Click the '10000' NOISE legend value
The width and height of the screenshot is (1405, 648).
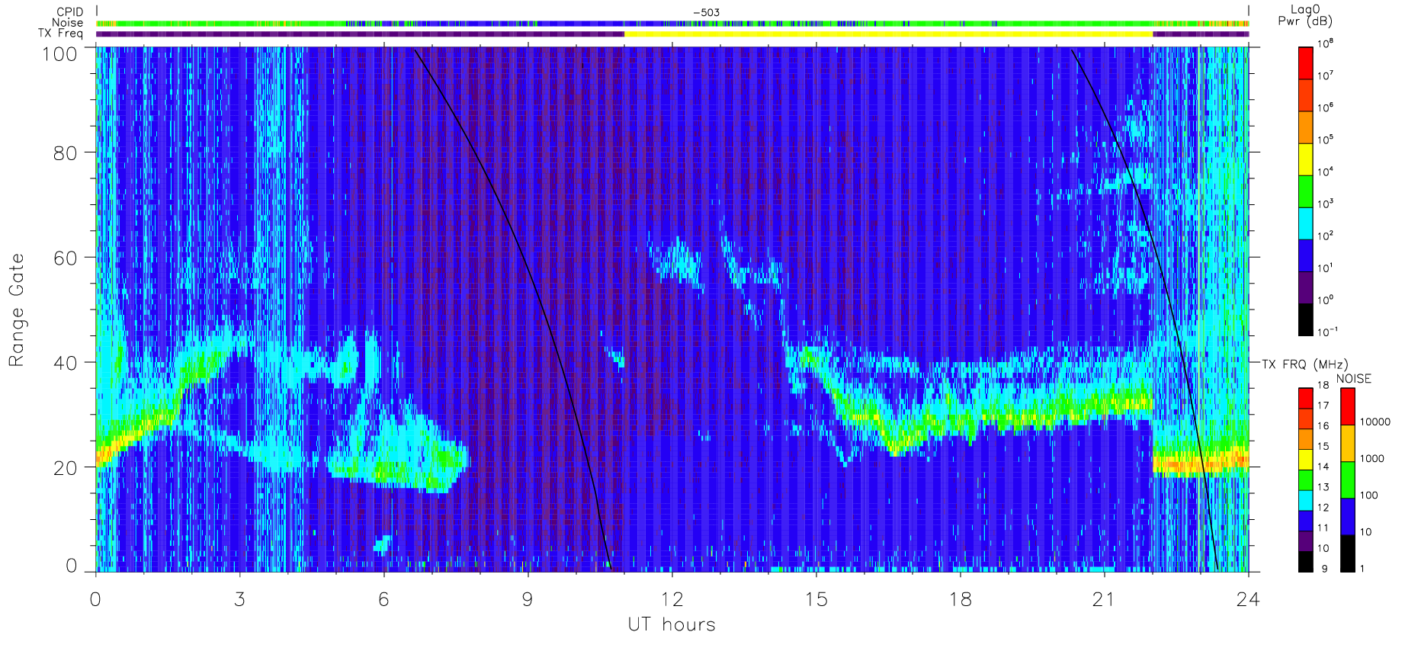coord(1375,422)
